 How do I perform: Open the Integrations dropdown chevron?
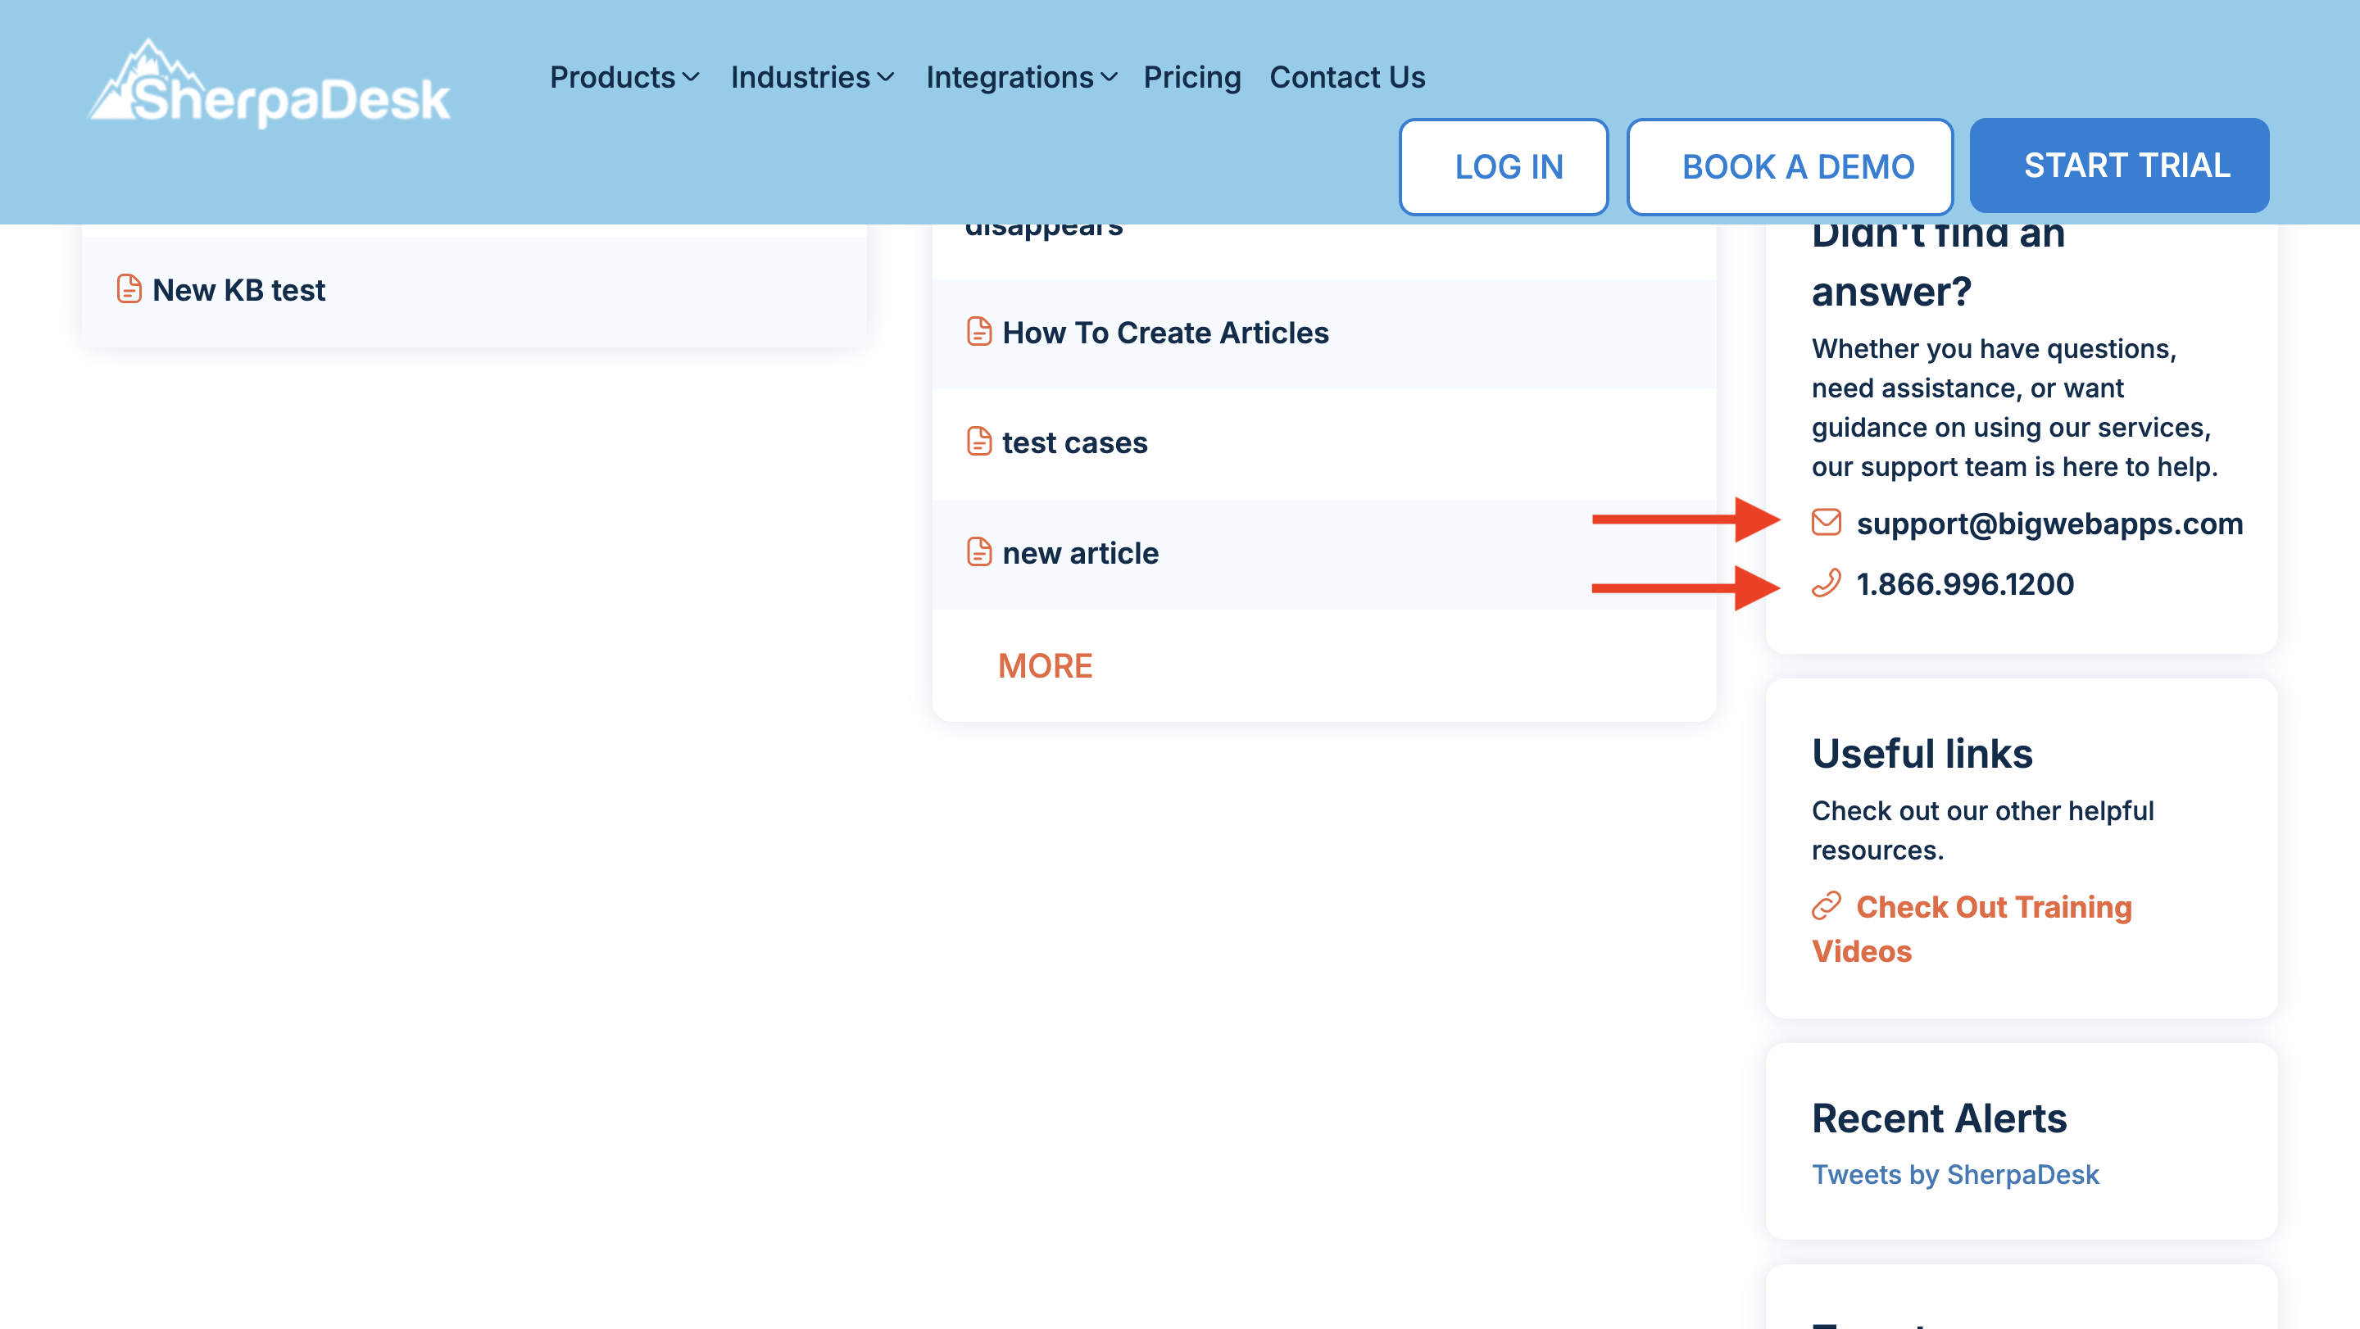1109,77
